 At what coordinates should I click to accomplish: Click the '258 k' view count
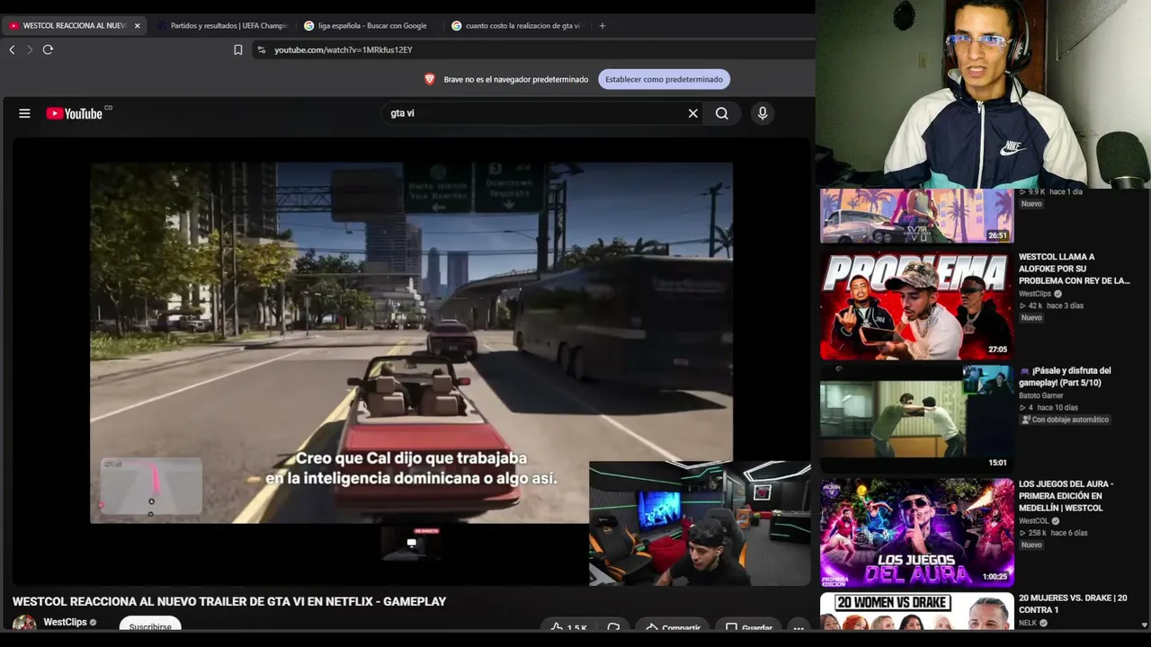click(x=1039, y=533)
